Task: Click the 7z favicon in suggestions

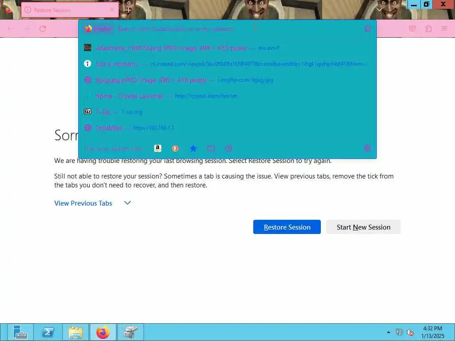Action: pos(88,111)
